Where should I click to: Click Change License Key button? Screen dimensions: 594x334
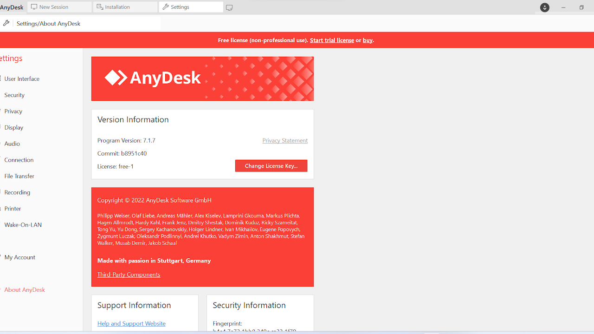point(271,166)
